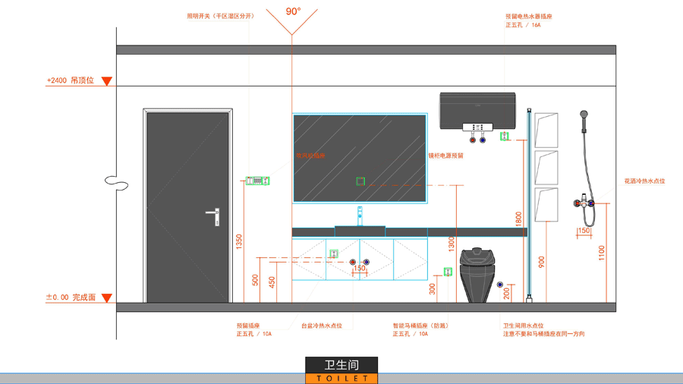Click the 注意不要和马桶插座在同一方向 note
The width and height of the screenshot is (683, 384).
543,334
